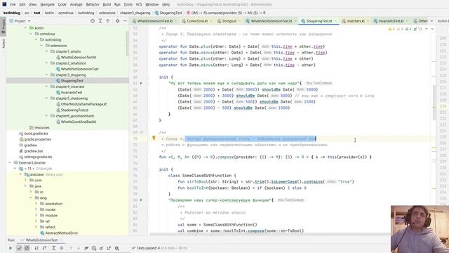Viewport: 449px width, 253px height.
Task: Hide the Project tool window
Action: tap(125, 21)
